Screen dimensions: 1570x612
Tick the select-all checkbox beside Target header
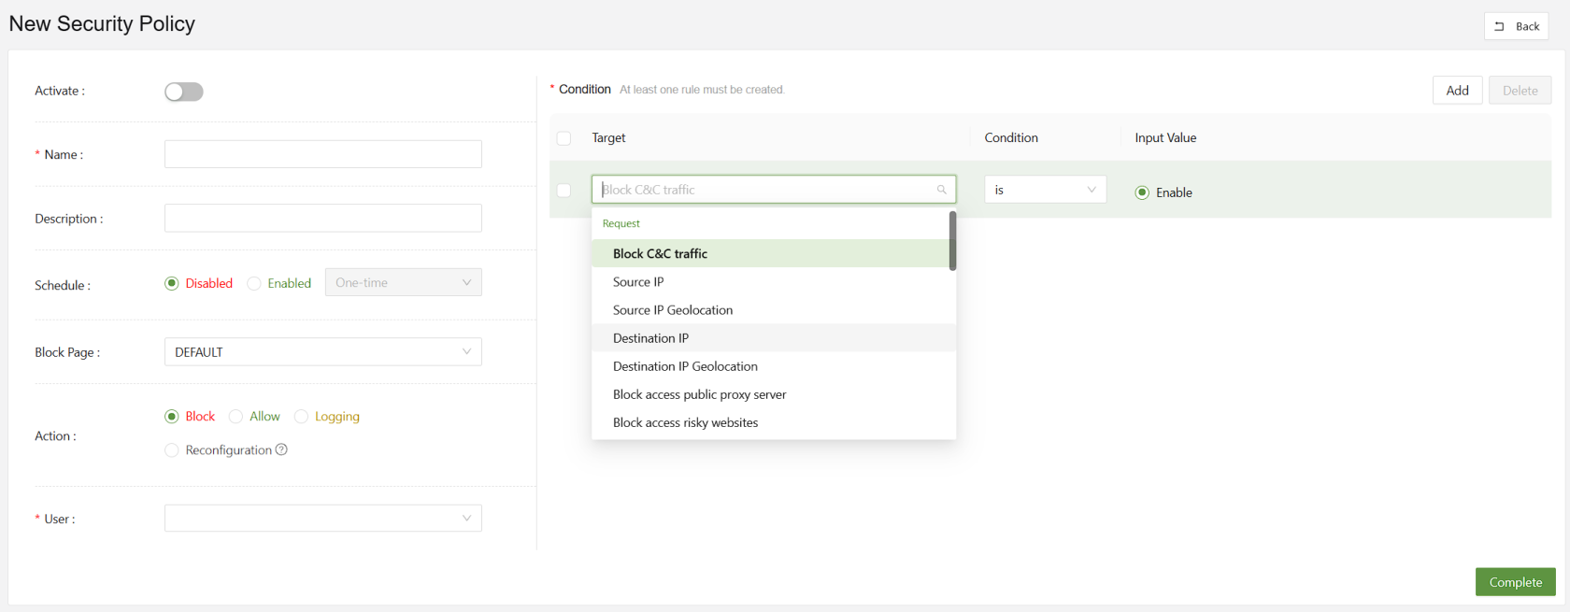coord(564,138)
